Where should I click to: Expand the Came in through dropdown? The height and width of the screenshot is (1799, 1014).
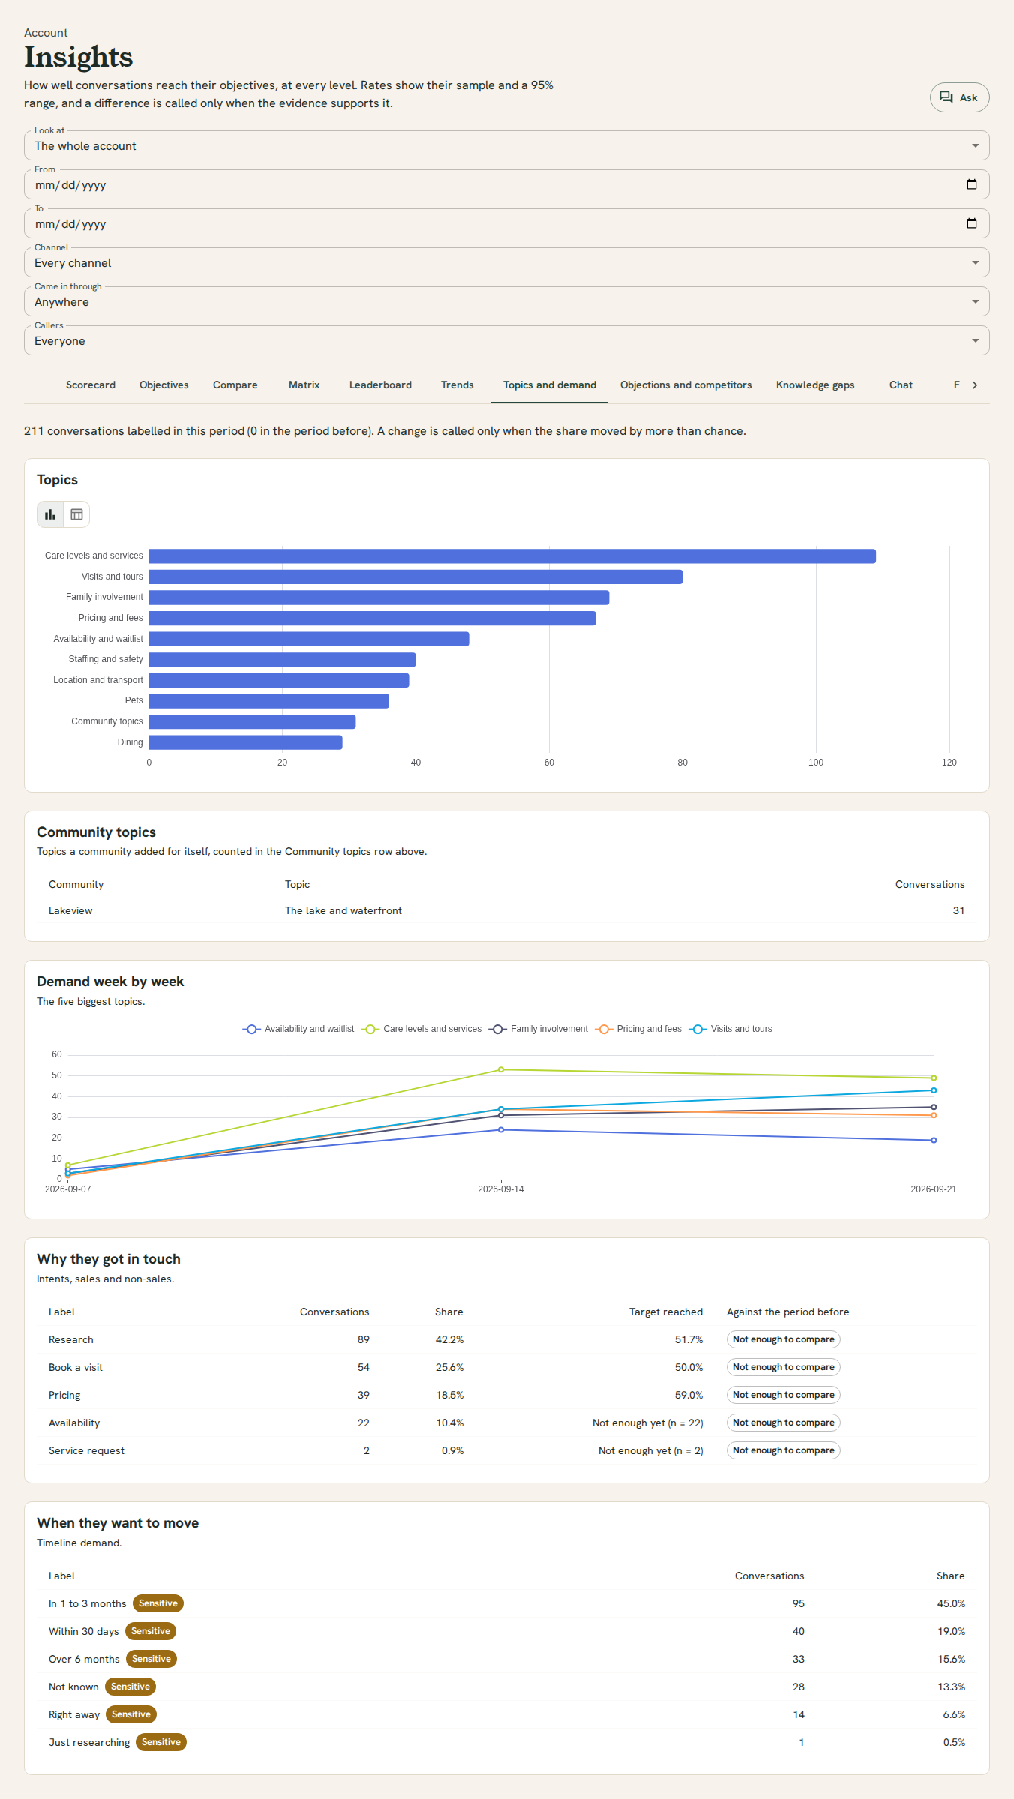tap(507, 301)
